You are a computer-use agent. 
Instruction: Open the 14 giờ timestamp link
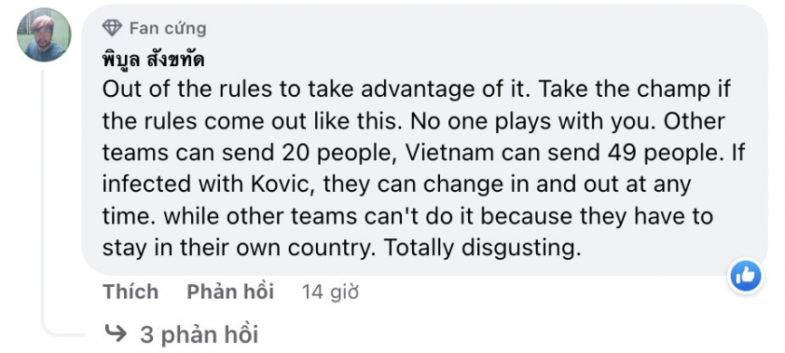click(x=330, y=292)
